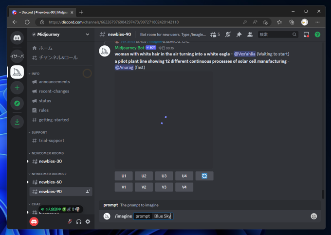Viewport: 331px width, 235px height.
Task: Open pinned messages pin icon
Action: [239, 35]
